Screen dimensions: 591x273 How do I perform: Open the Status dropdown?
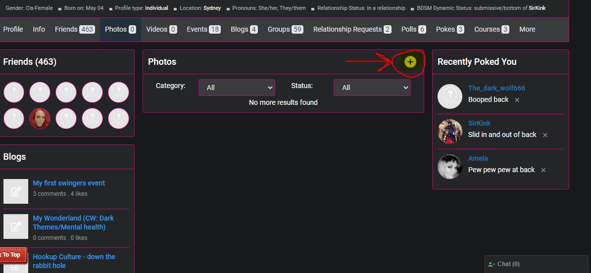click(372, 88)
